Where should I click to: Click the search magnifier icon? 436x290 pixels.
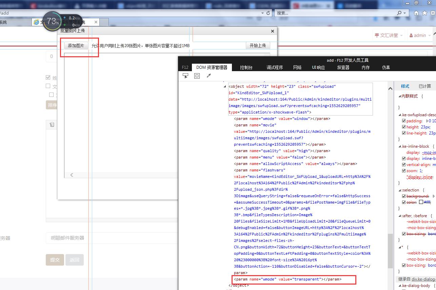point(399,13)
